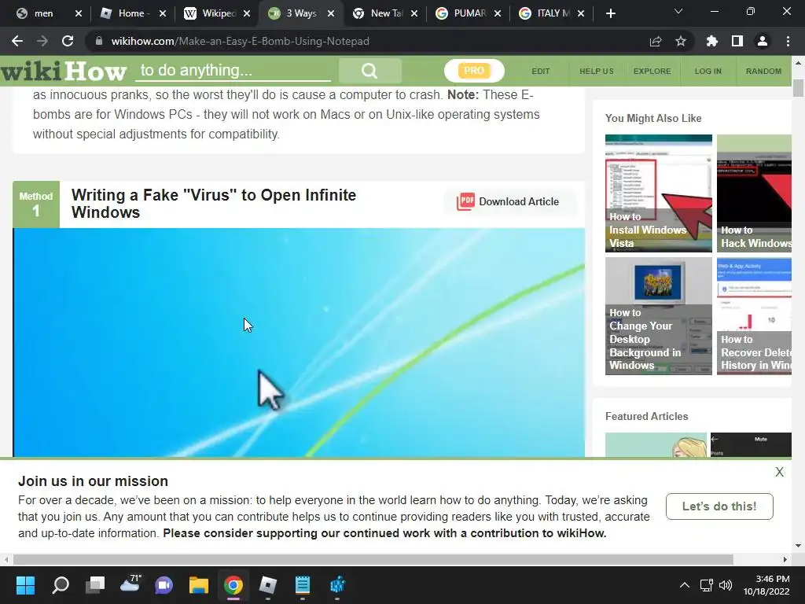This screenshot has width=805, height=604.
Task: Dismiss the Join us banner with X
Action: pos(779,472)
